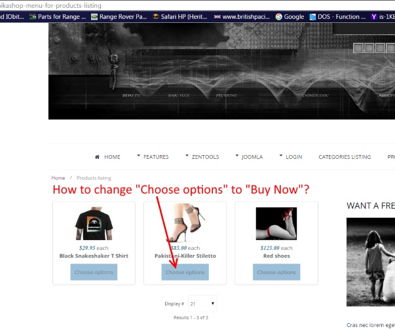Click the second square icon in header banner

pos(369,48)
